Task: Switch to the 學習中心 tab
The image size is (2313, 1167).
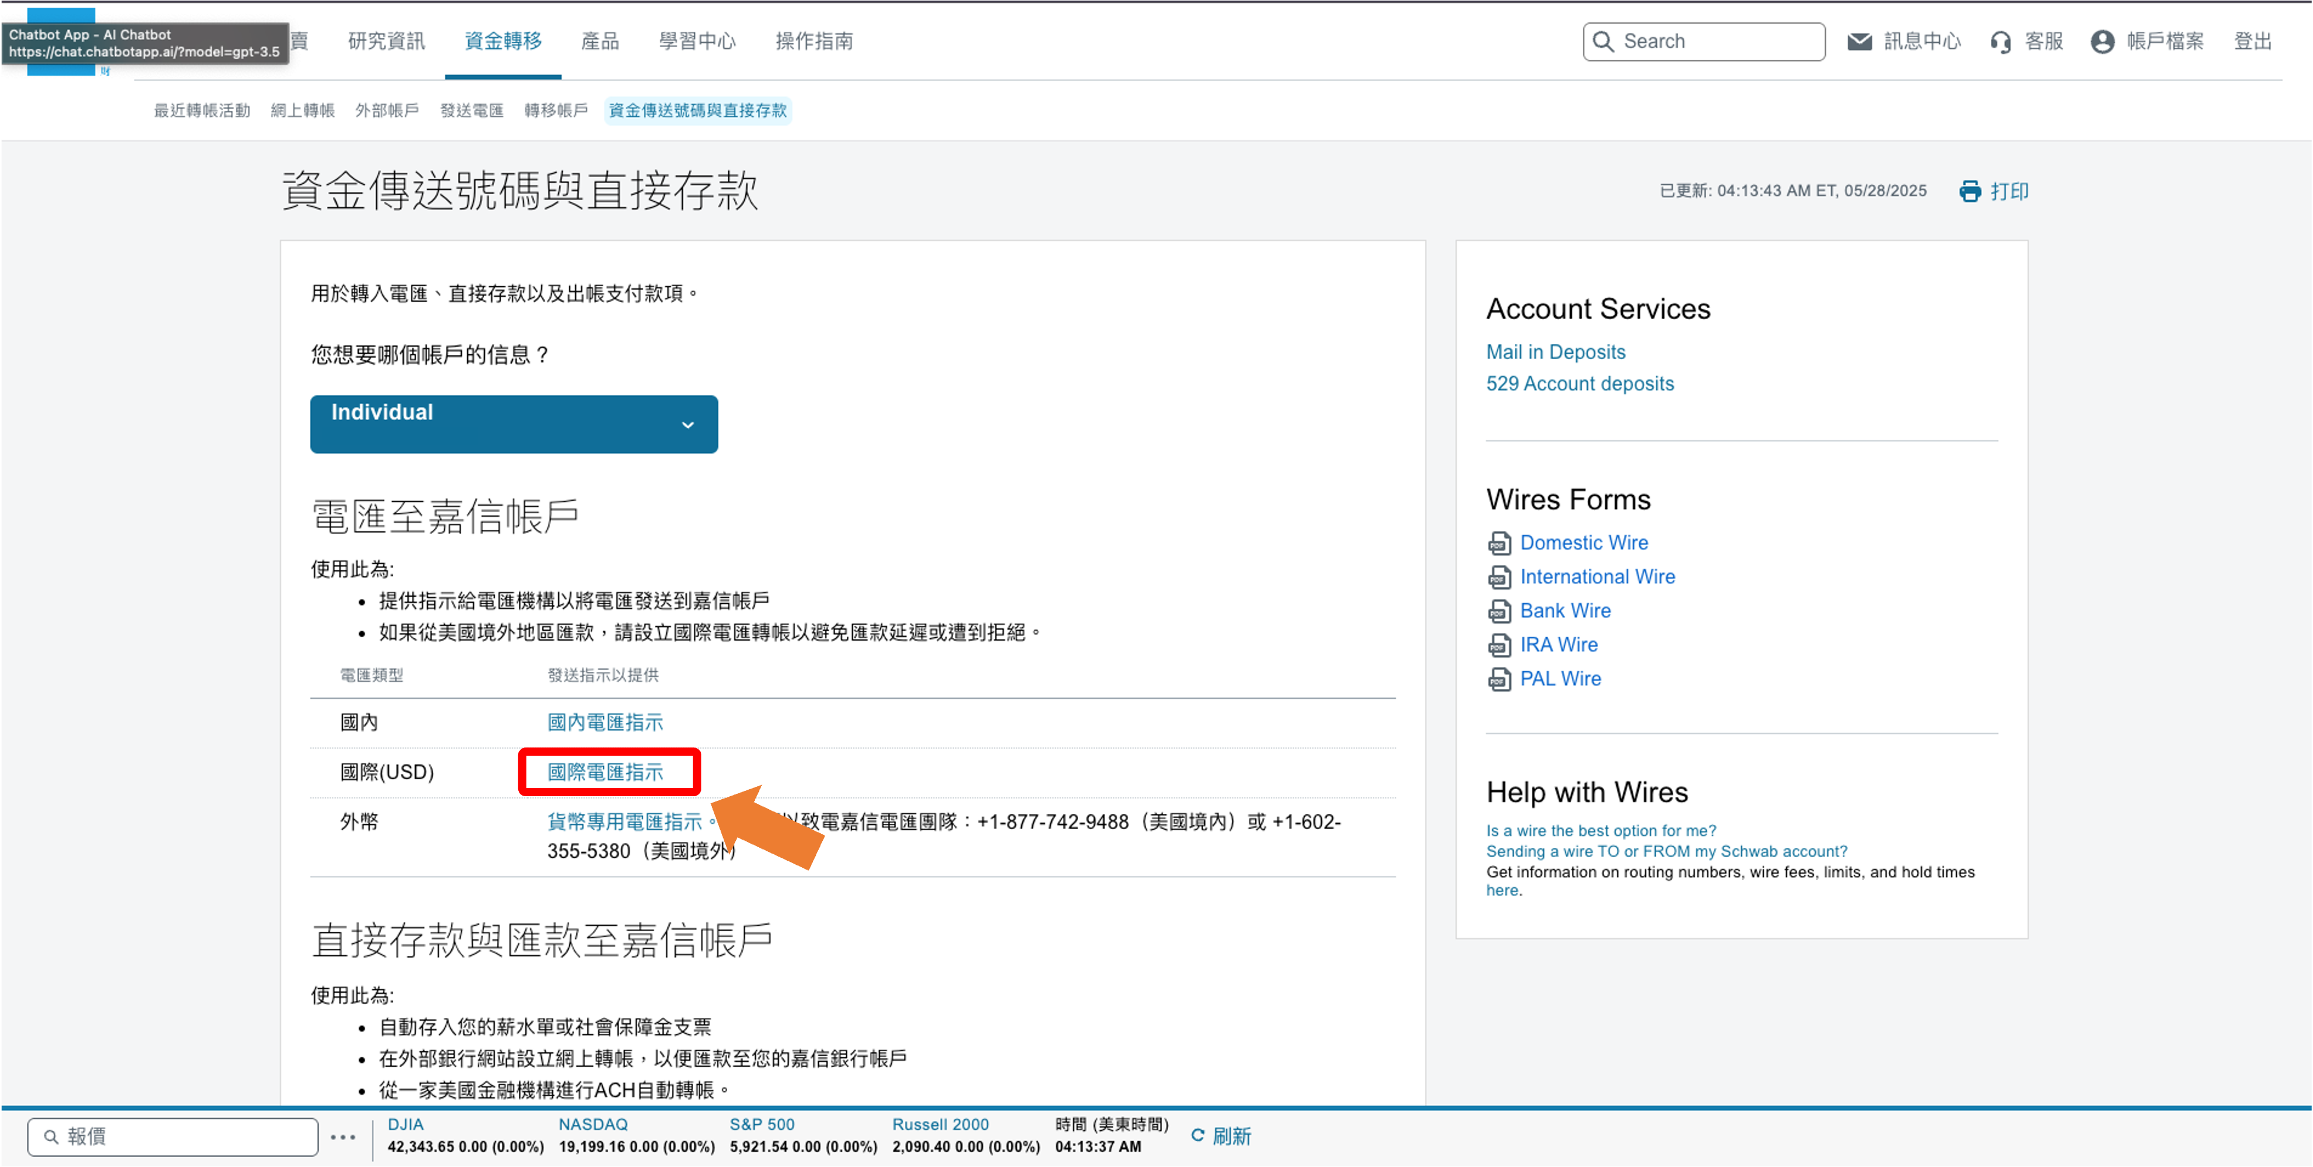Action: click(697, 40)
